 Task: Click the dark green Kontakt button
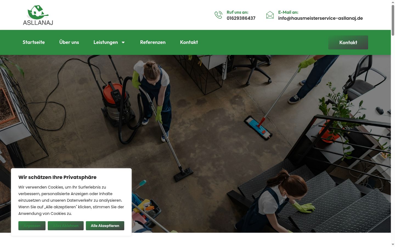tap(348, 42)
